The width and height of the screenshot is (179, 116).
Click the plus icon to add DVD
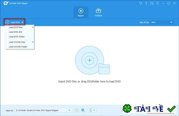(x=89, y=60)
